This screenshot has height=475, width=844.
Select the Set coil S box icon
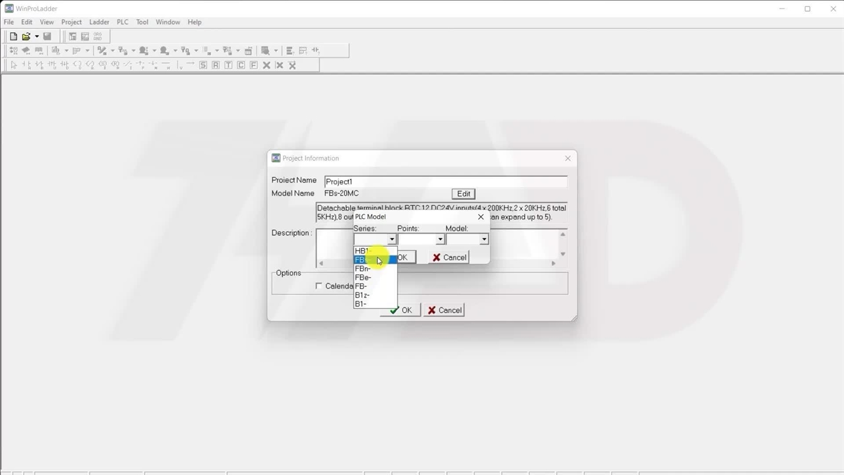pos(203,65)
